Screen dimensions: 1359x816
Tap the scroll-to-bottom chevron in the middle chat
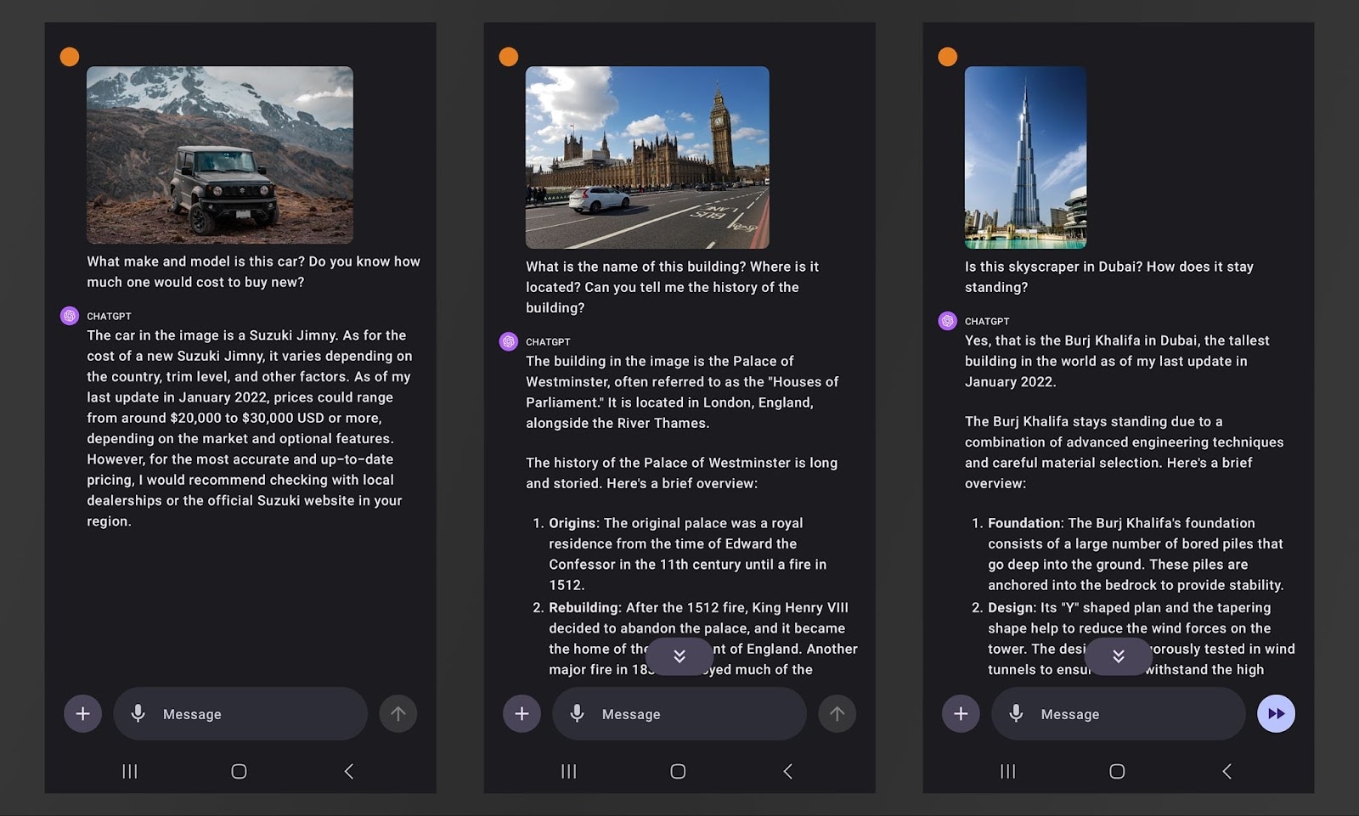tap(679, 656)
